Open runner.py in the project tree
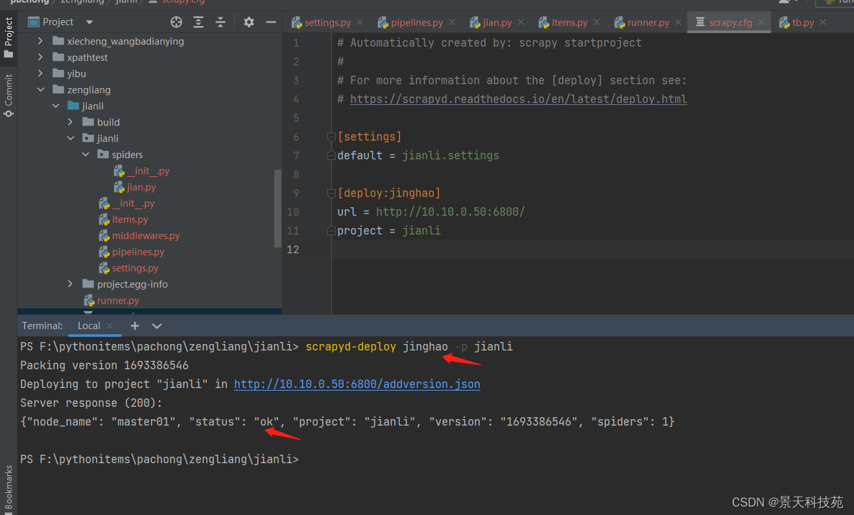The width and height of the screenshot is (854, 515). [x=118, y=301]
